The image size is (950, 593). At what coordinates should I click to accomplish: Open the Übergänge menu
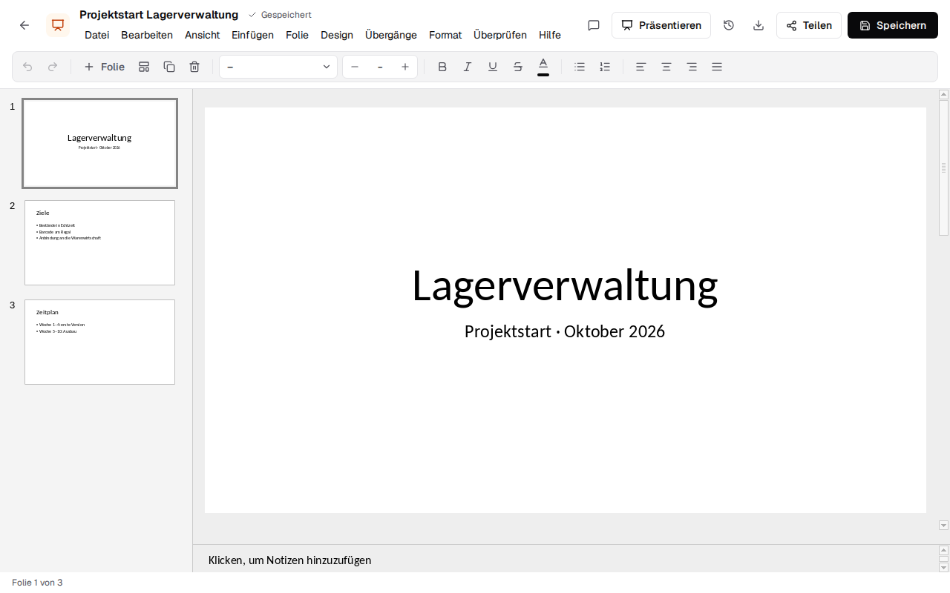tap(391, 35)
